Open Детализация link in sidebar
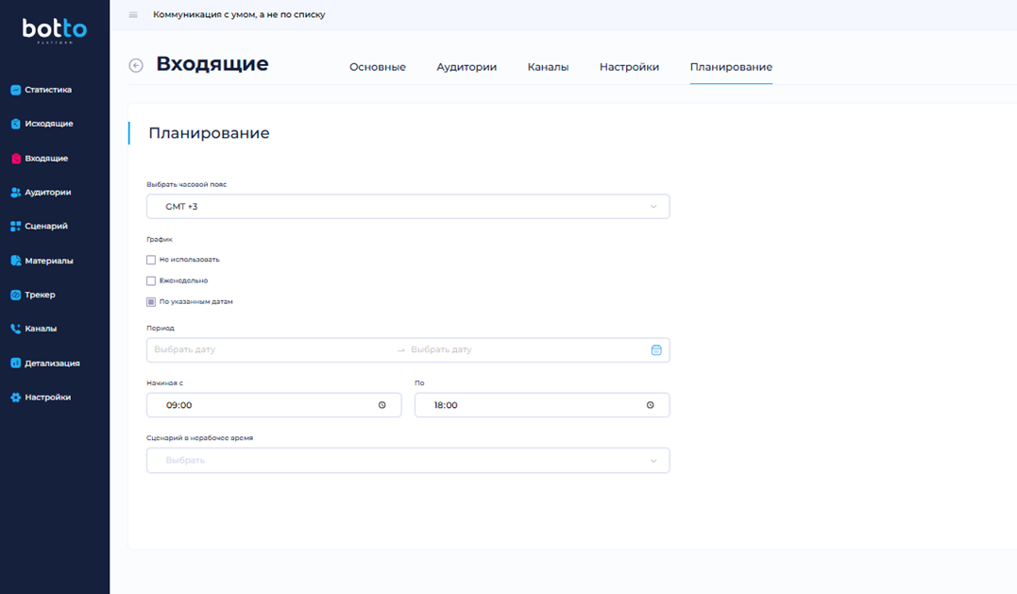 tap(52, 364)
